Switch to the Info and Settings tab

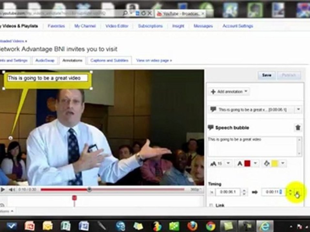click(x=14, y=60)
